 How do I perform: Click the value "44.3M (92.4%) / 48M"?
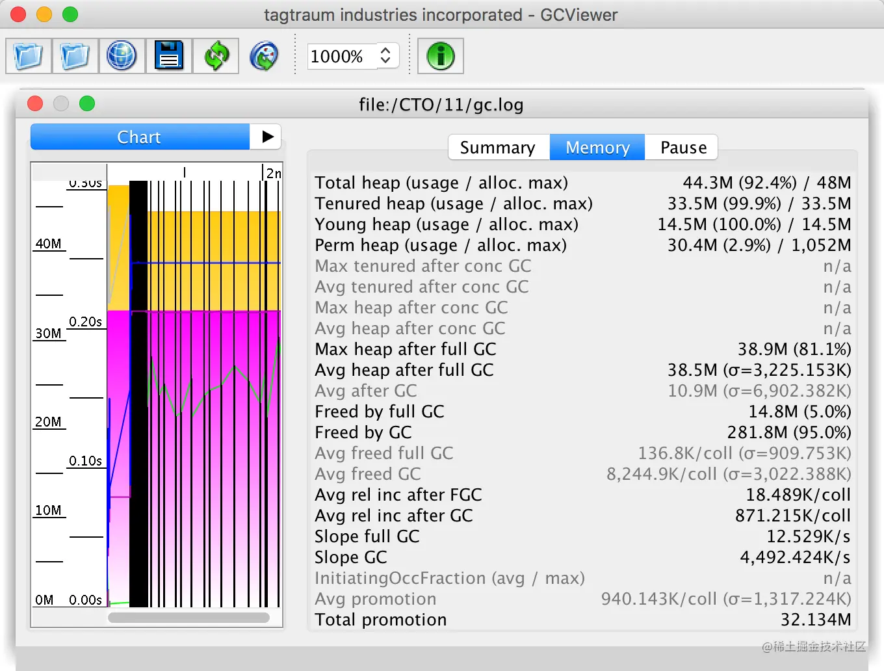767,183
